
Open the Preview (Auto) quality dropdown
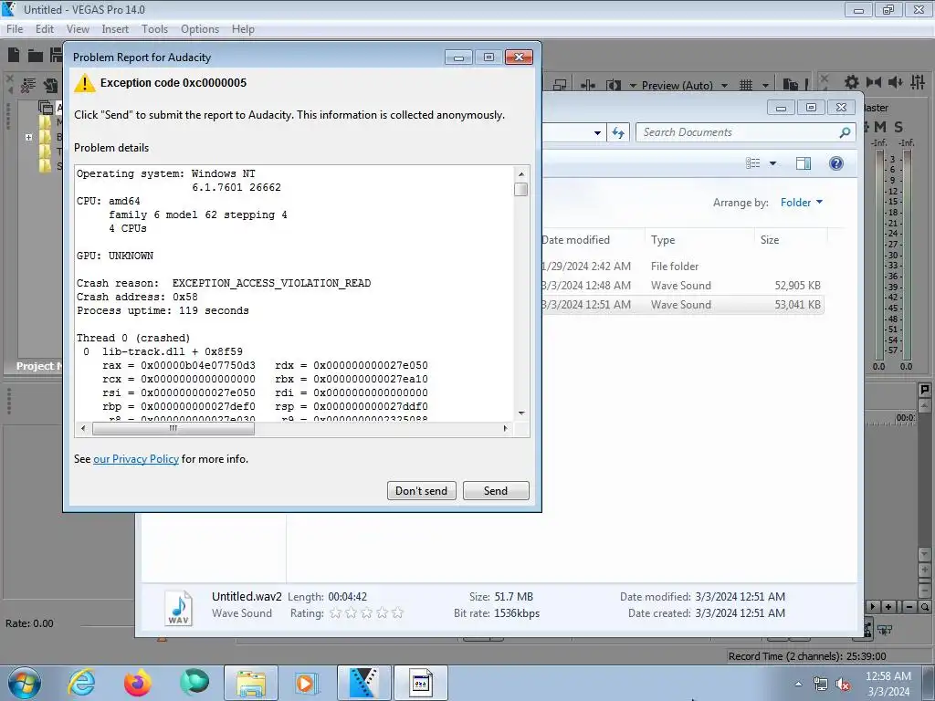point(724,86)
